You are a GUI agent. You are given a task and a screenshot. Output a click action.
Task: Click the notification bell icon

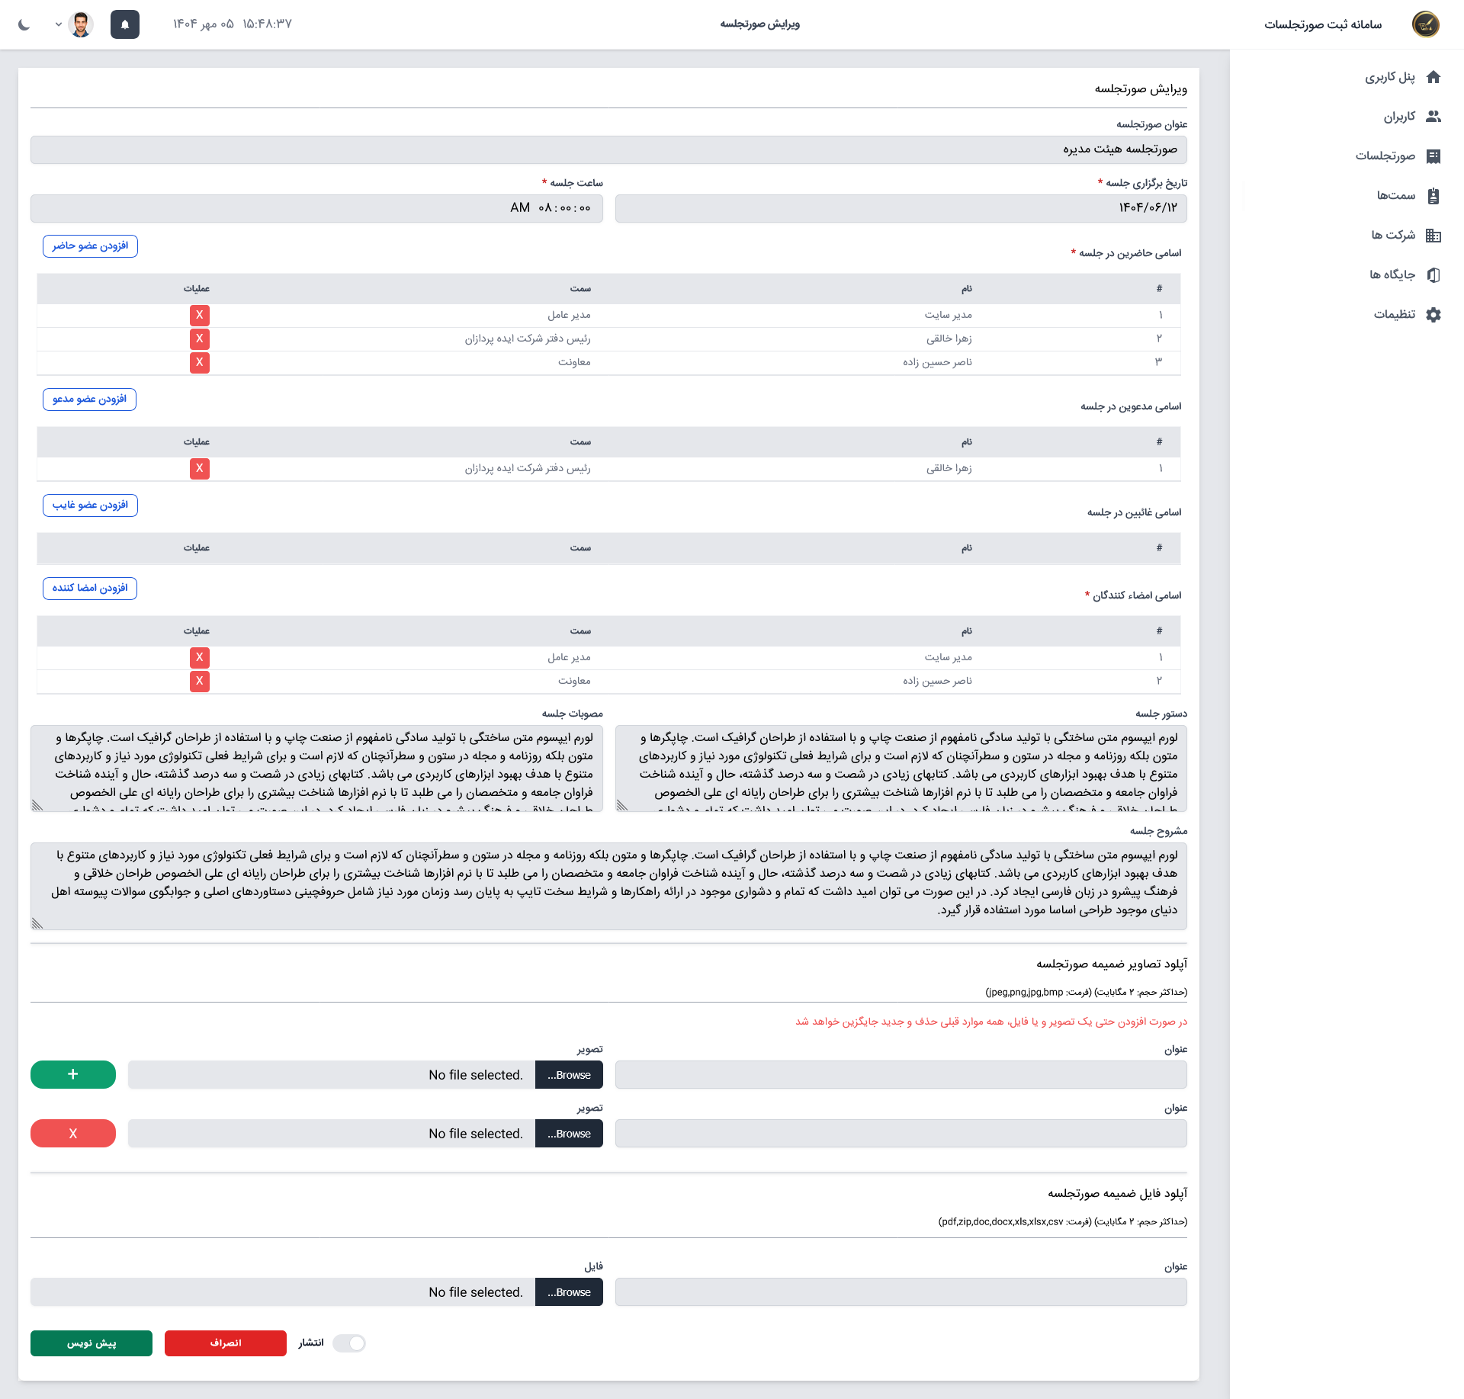tap(125, 24)
